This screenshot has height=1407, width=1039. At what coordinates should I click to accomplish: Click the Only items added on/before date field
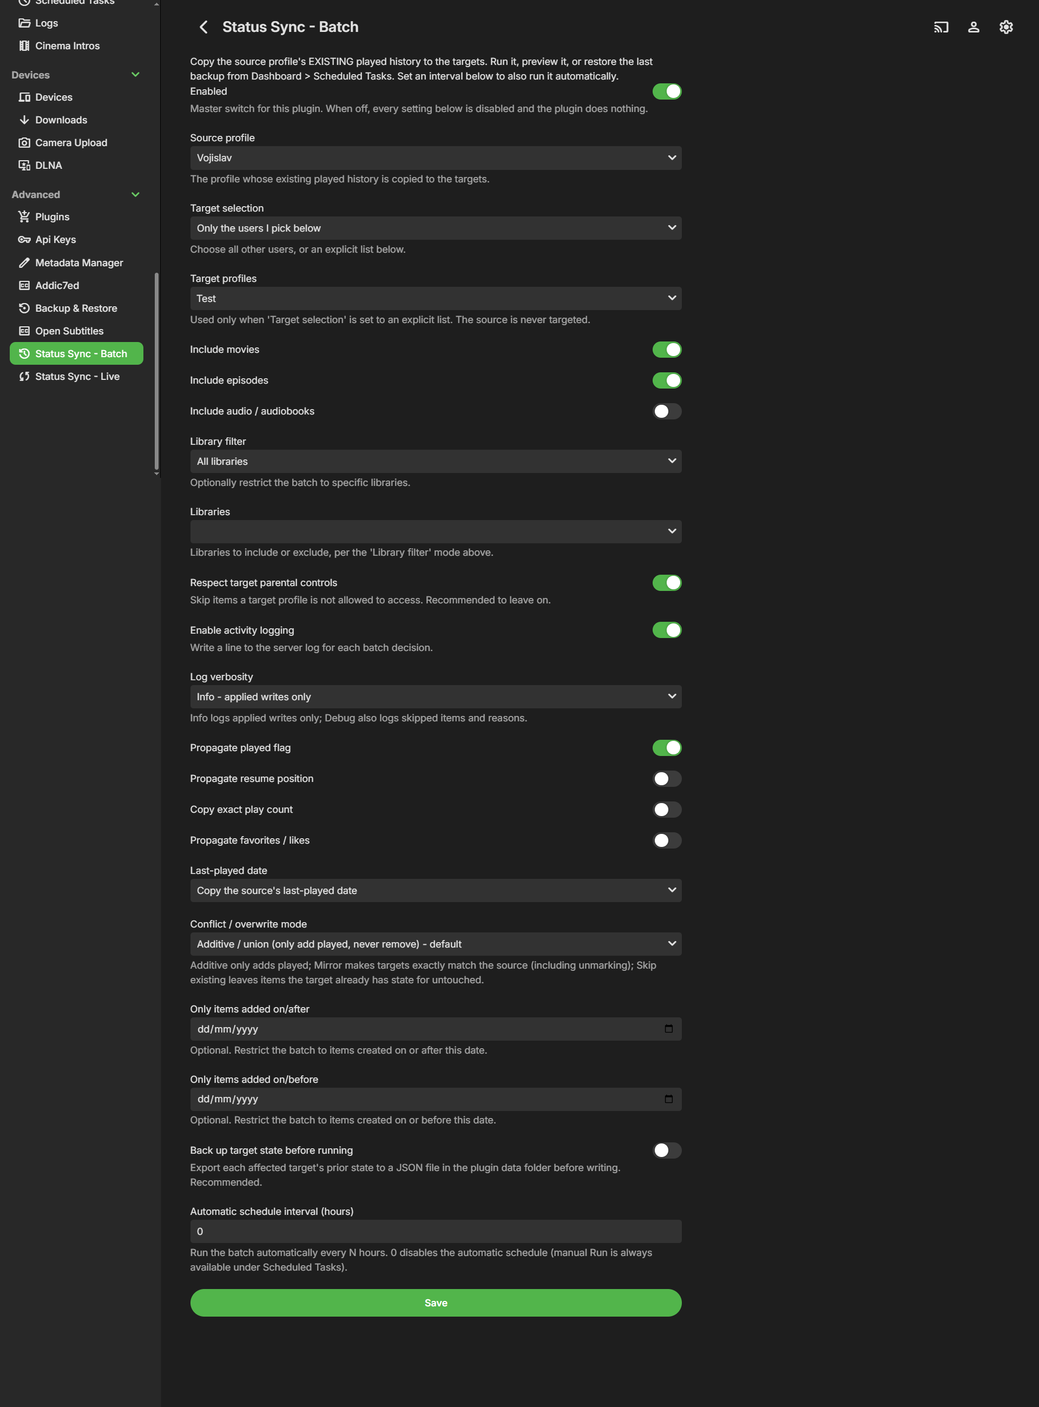coord(436,1100)
